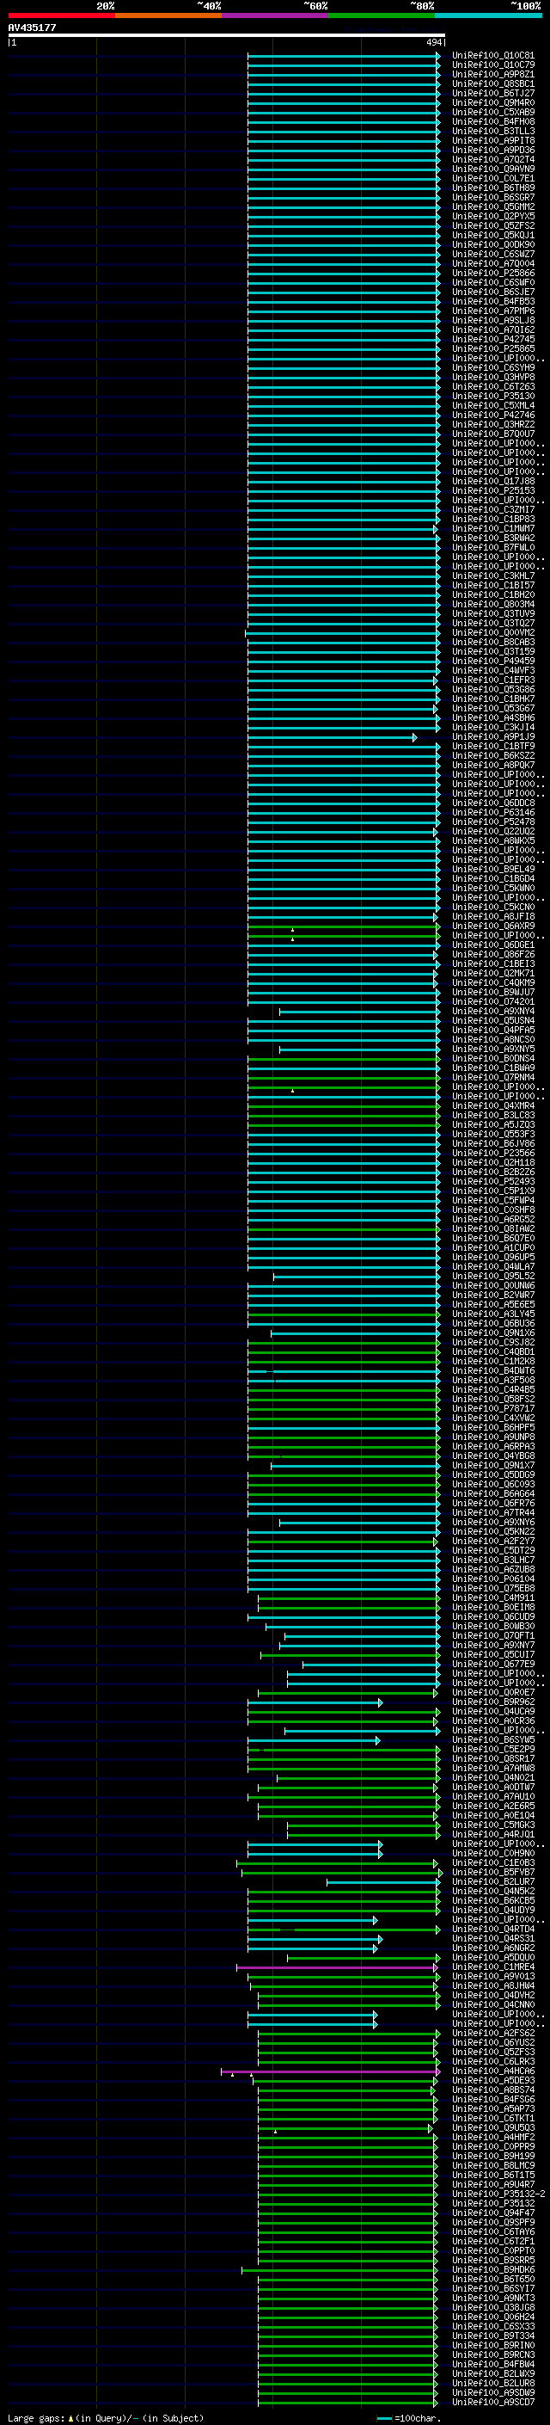The height and width of the screenshot is (2425, 550).
Task: Click the green ~80% identity legend segment
Action: coord(382,15)
